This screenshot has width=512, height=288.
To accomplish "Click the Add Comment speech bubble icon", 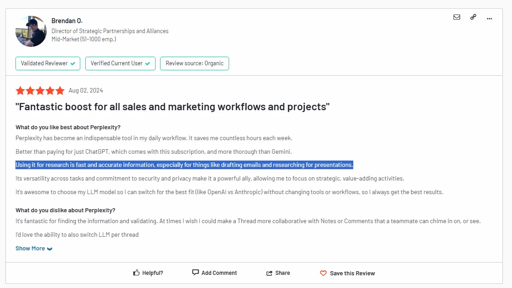I will click(195, 273).
